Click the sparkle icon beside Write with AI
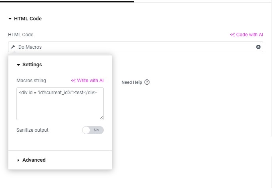 click(73, 81)
